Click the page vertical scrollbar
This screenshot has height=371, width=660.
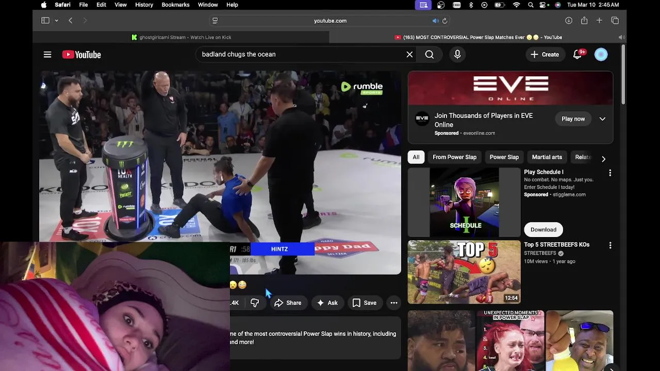click(x=623, y=75)
